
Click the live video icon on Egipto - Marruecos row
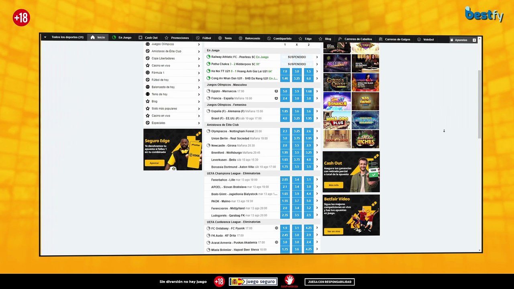point(276,91)
